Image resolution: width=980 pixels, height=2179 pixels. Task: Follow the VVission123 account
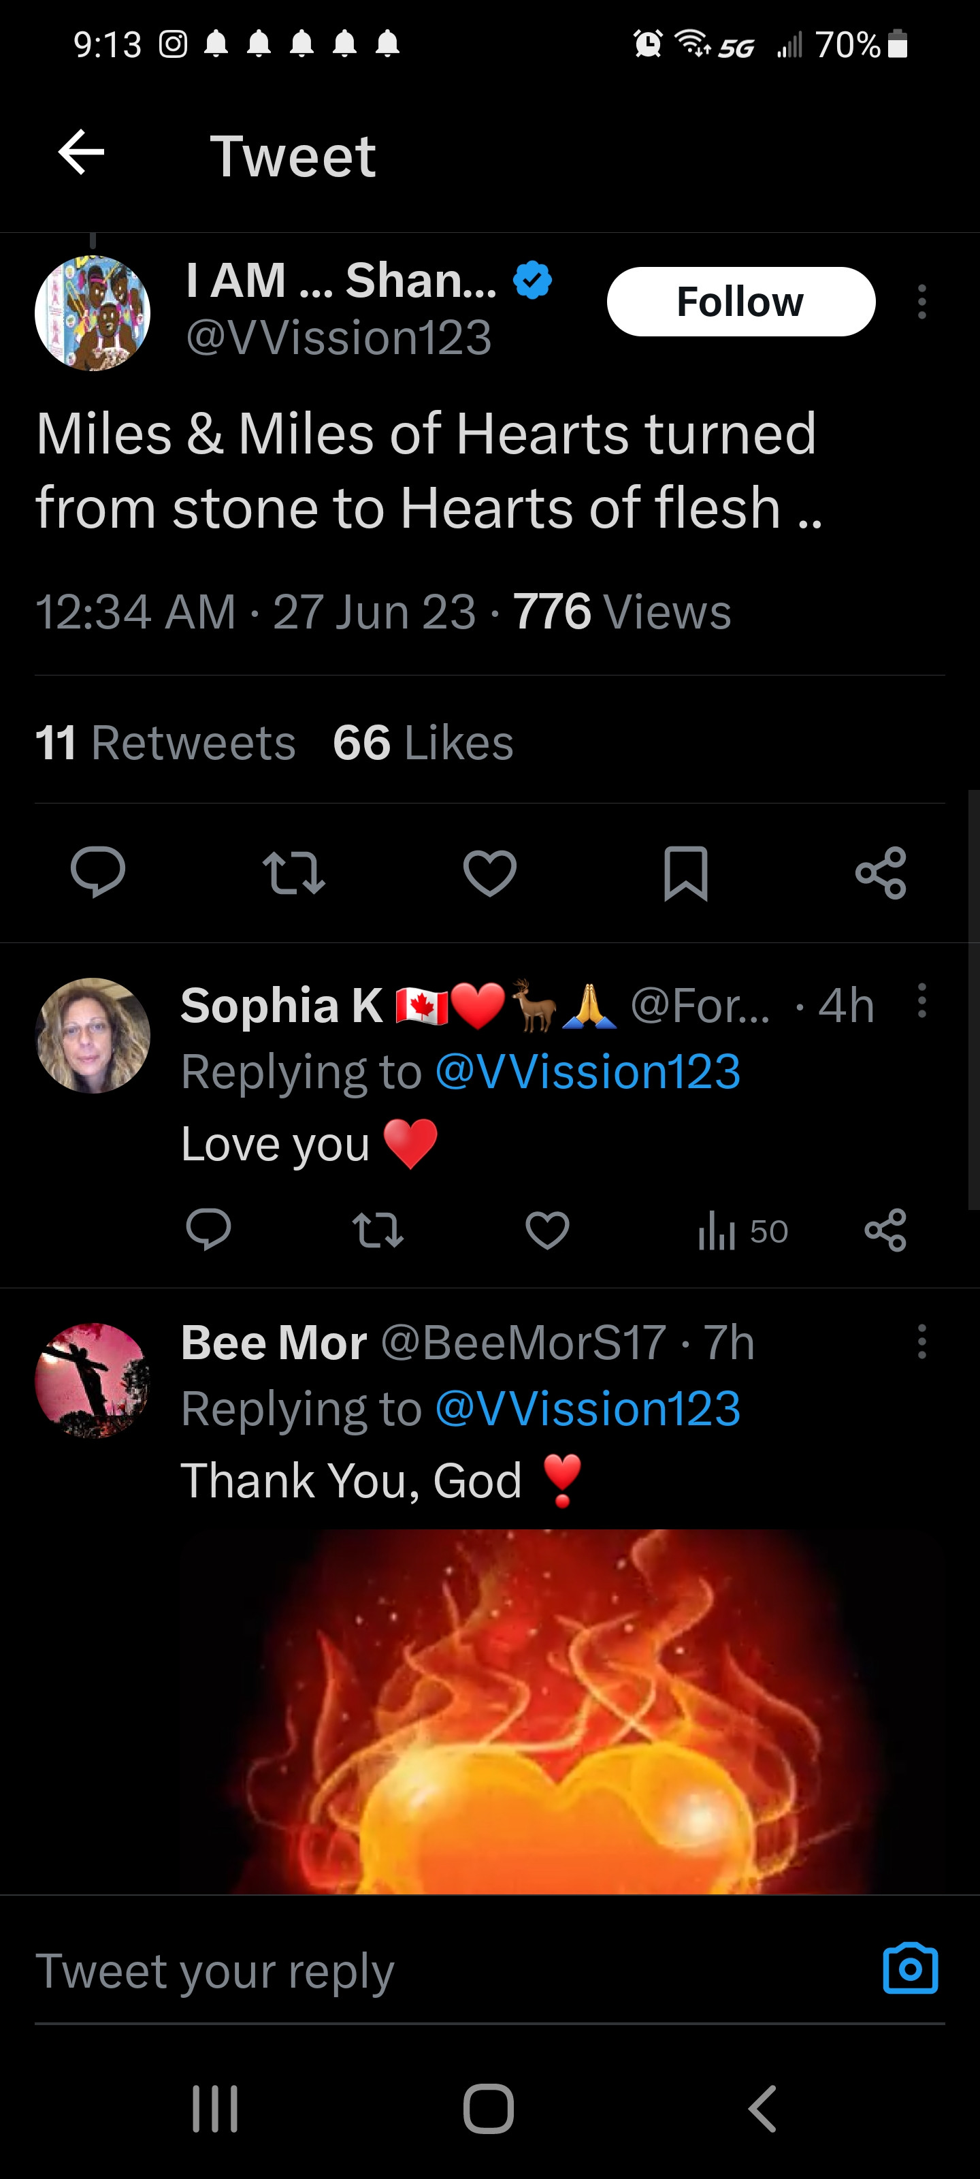coord(740,302)
